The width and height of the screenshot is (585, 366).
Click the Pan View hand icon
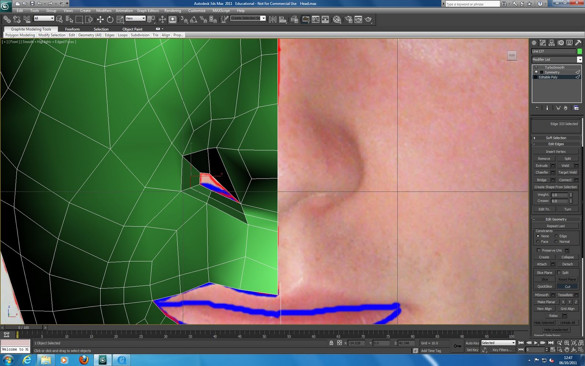[x=566, y=350]
